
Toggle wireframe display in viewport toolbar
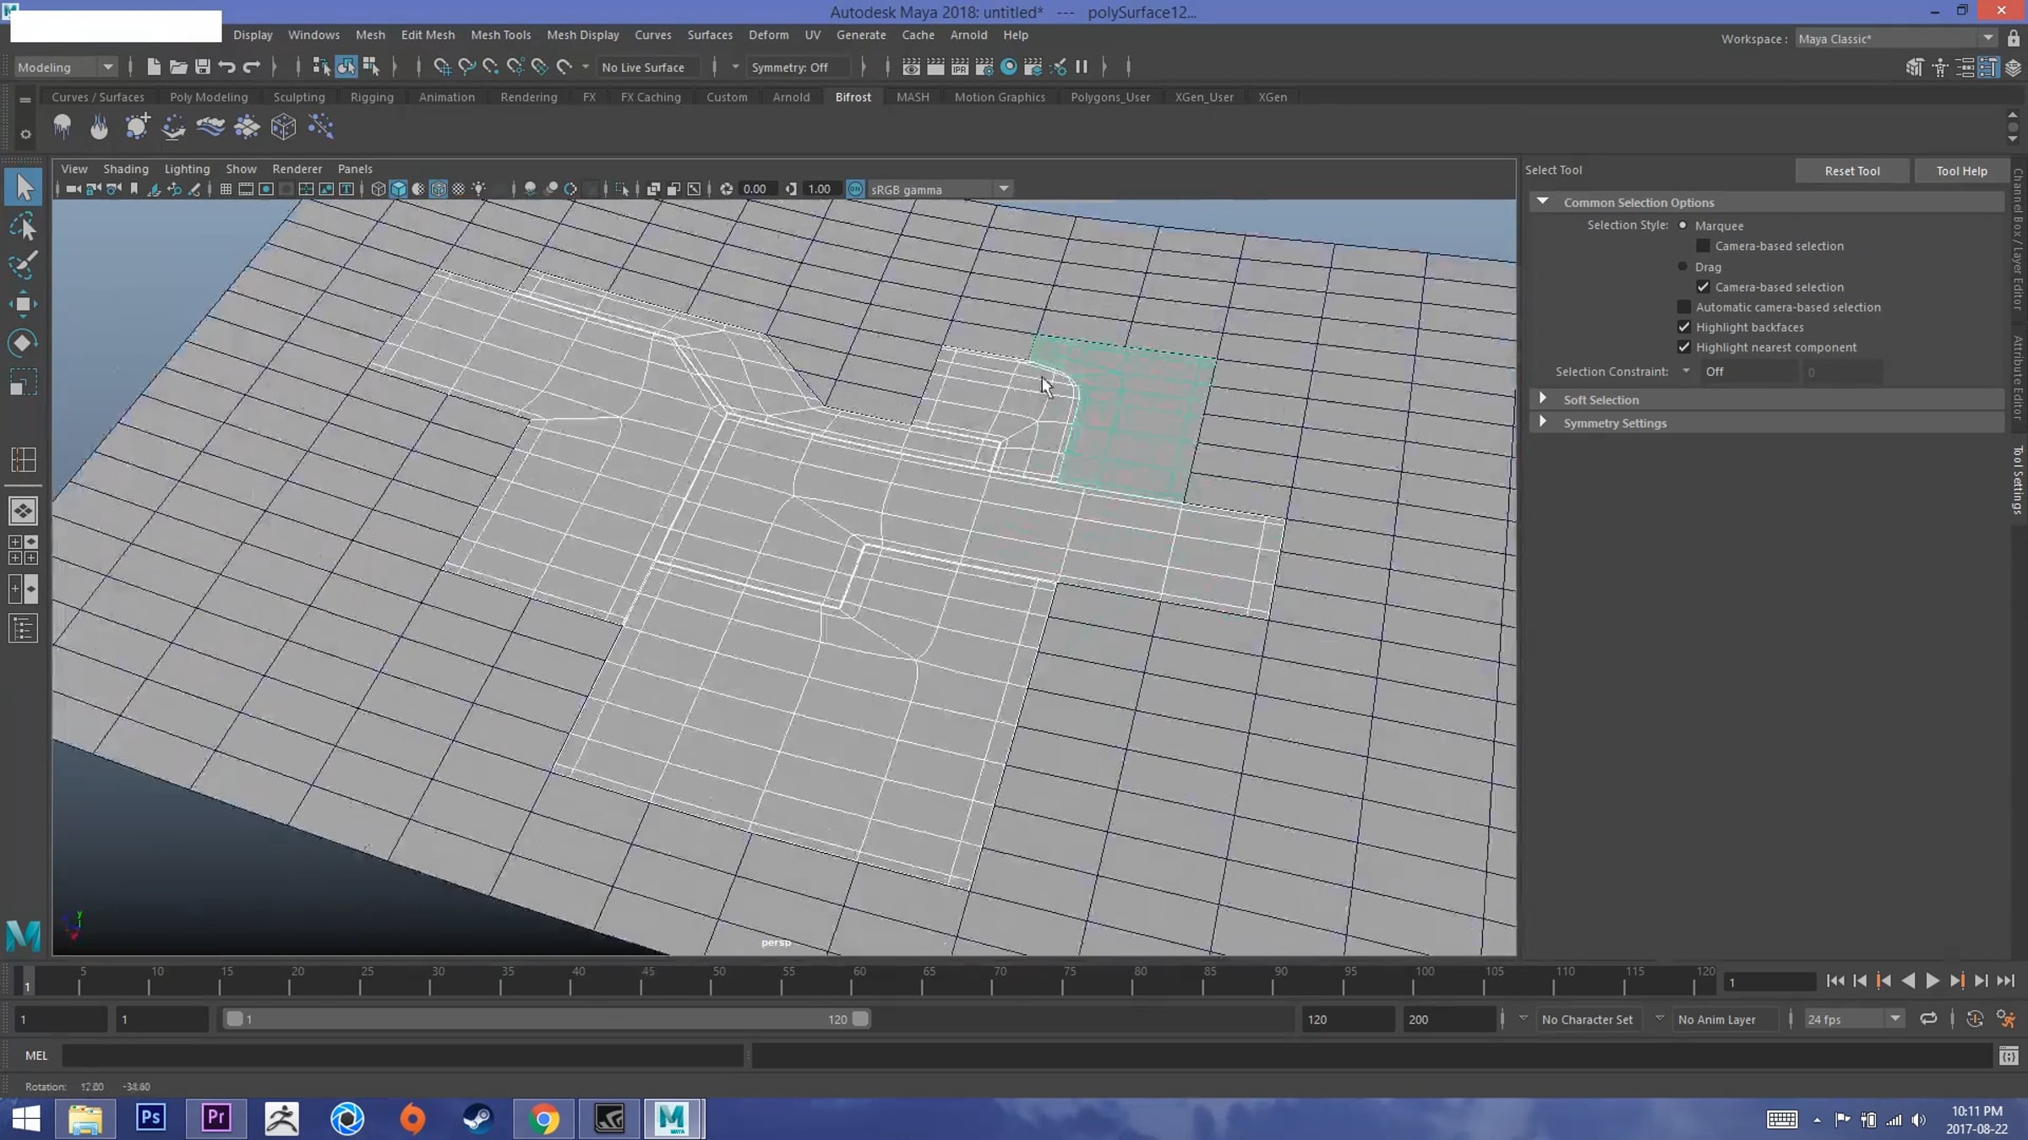pos(379,189)
